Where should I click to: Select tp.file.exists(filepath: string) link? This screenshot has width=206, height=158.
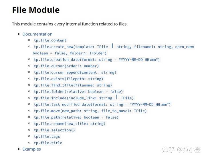tap(68, 79)
